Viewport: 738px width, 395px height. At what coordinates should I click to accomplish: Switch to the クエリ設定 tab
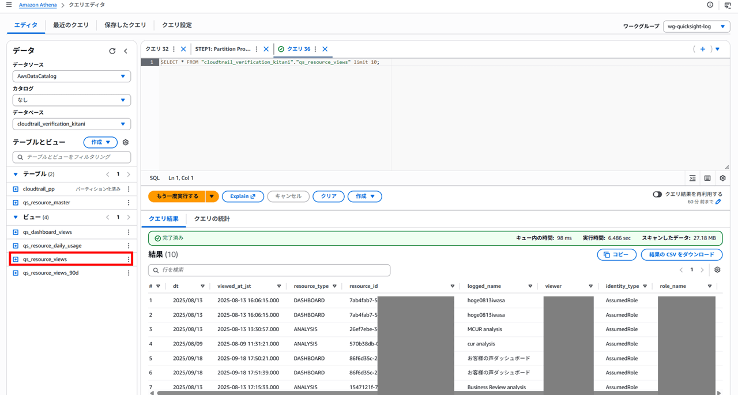tap(177, 25)
